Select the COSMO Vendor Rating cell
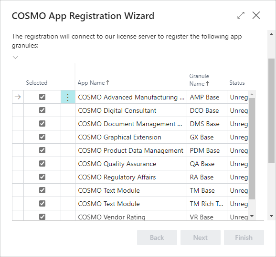 (131, 216)
